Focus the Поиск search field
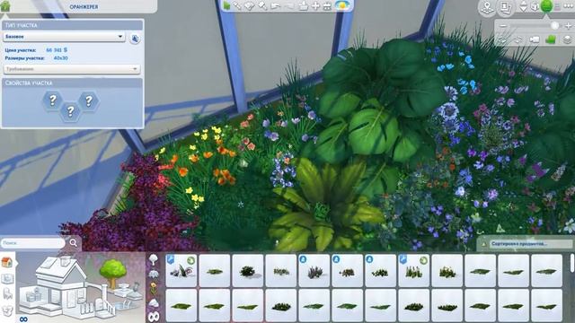 33,243
